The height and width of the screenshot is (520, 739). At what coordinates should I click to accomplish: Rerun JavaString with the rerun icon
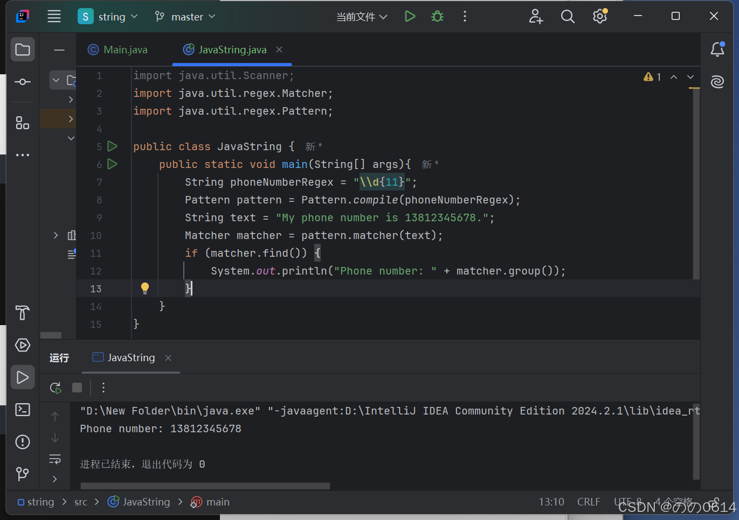(55, 388)
